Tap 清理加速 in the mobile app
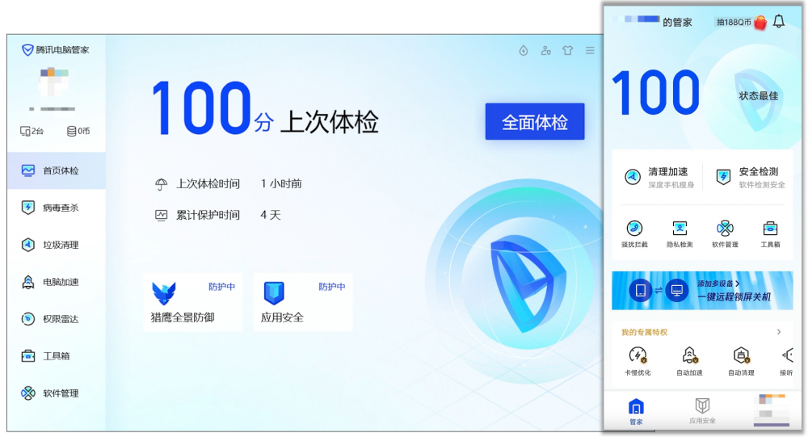Image resolution: width=808 pixels, height=437 pixels. (659, 177)
